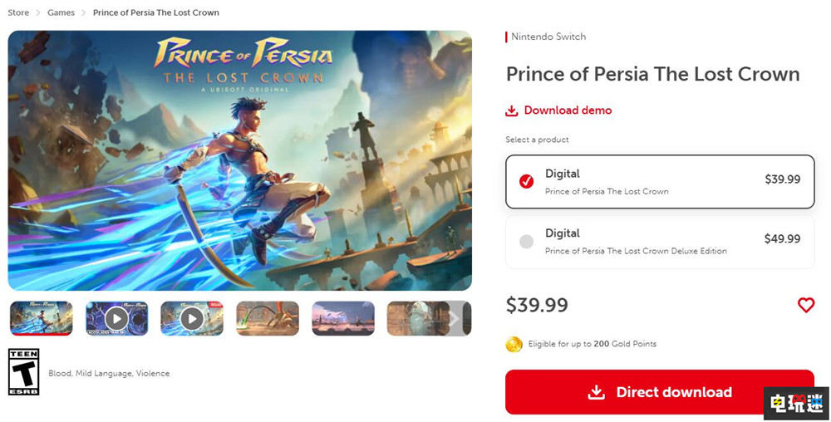
Task: Click the Nintendo Switch platform label
Action: 548,37
